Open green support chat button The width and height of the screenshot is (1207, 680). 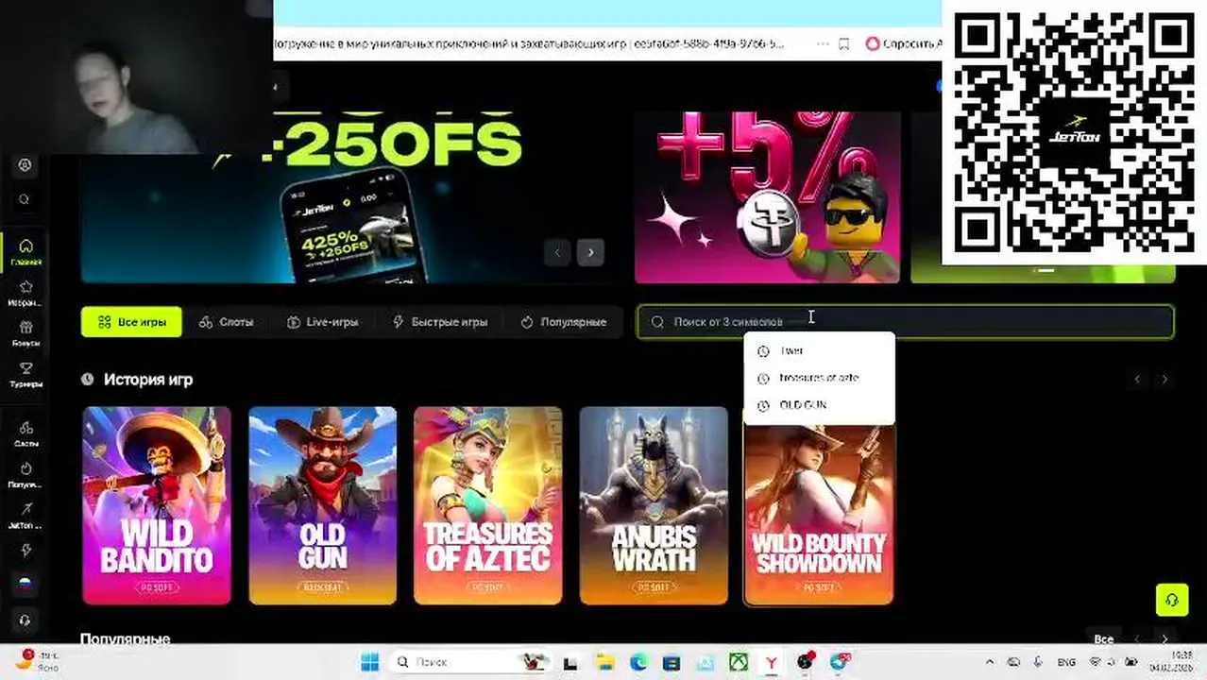(x=1172, y=600)
